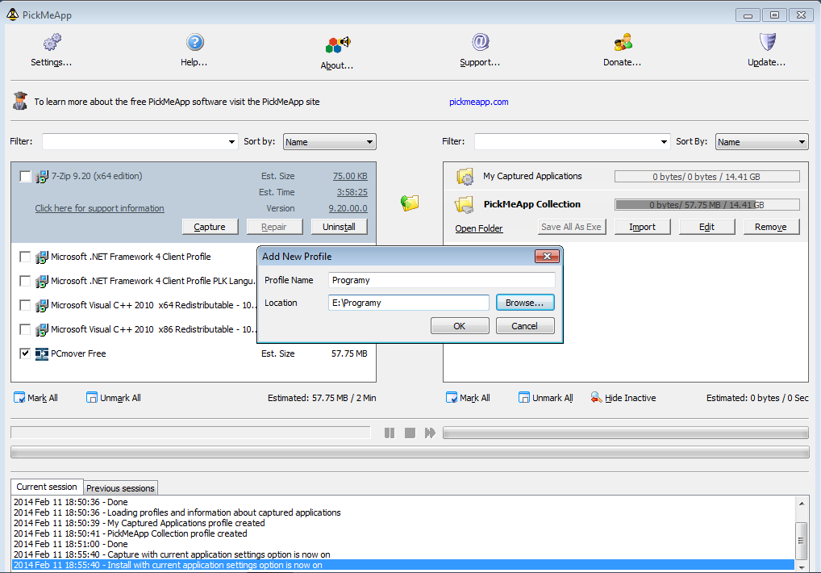Check Microsoft .NET Framework 4 Client Profile
Image resolution: width=821 pixels, height=573 pixels.
pos(25,257)
